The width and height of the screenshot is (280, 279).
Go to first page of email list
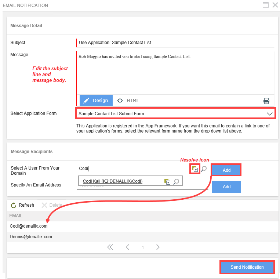[110, 247]
